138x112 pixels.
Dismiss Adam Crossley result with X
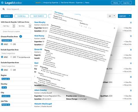point(131,91)
